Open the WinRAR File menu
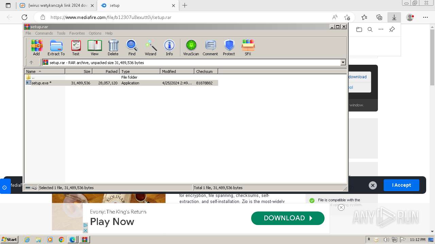Viewport: 435px width, 244px height. (28, 33)
